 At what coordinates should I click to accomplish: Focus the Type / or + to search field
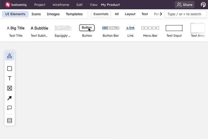coord(185,14)
